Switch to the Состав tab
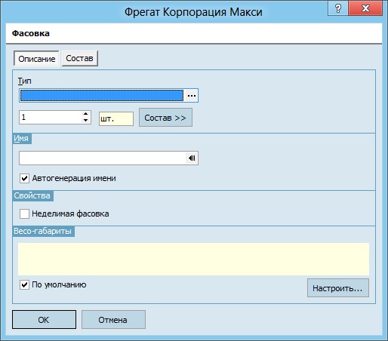This screenshot has height=341, width=388. coord(80,58)
